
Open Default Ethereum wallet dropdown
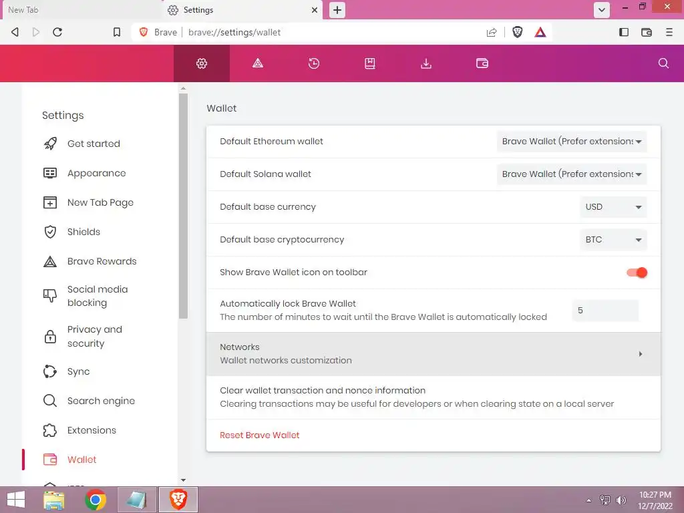(572, 142)
